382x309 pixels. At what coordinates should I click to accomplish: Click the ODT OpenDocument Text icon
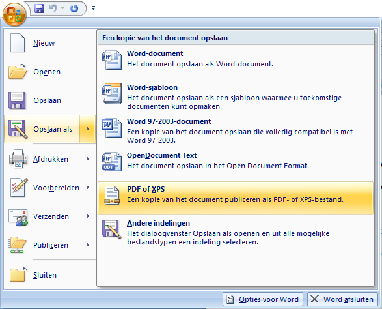click(112, 162)
